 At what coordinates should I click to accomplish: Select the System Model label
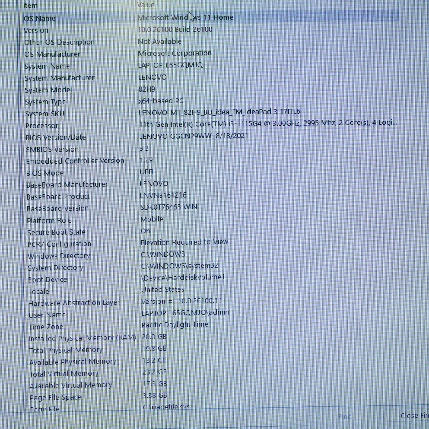[x=48, y=90]
